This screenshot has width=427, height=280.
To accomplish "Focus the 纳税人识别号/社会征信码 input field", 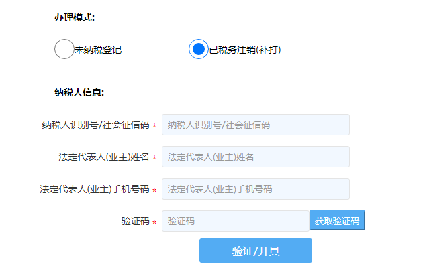I will (x=255, y=125).
